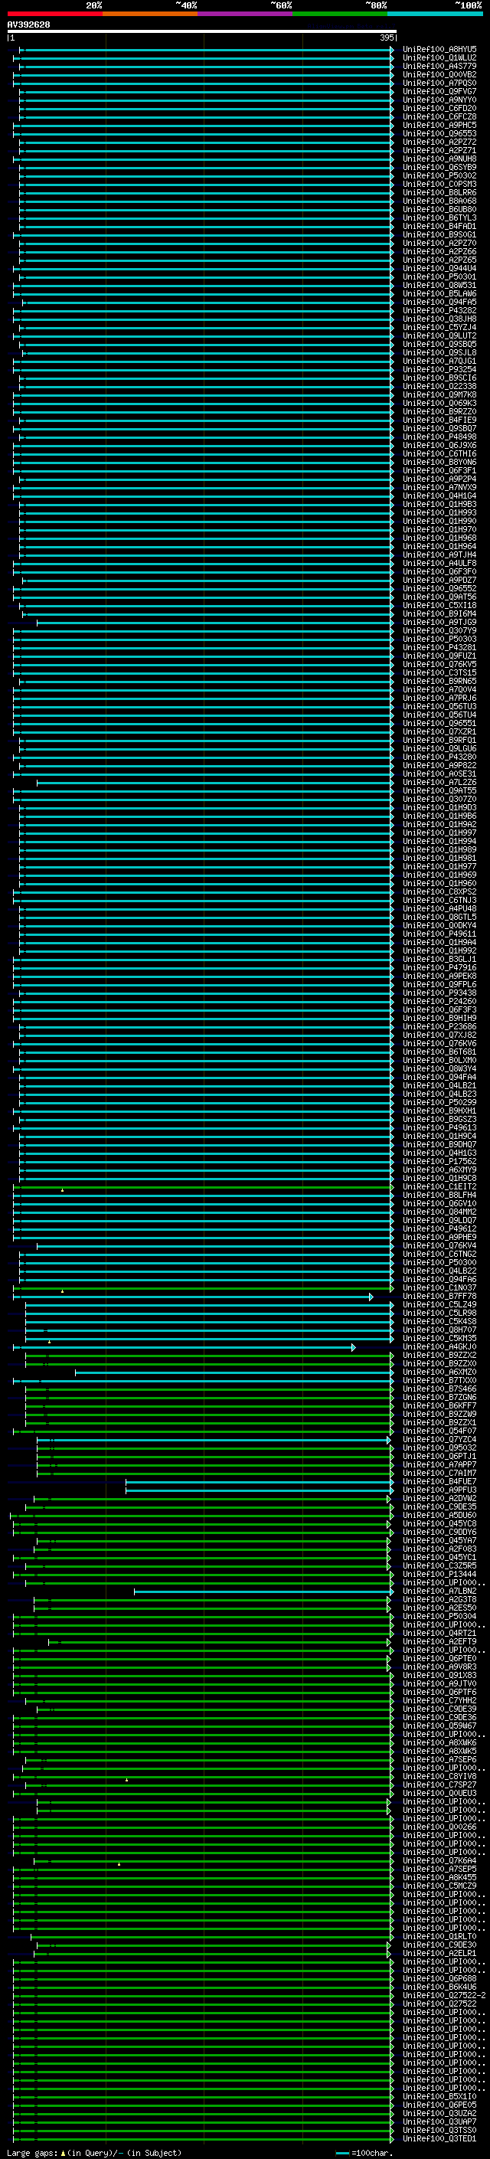Click the UniRef100_B4FAD1 entry

pos(439,226)
